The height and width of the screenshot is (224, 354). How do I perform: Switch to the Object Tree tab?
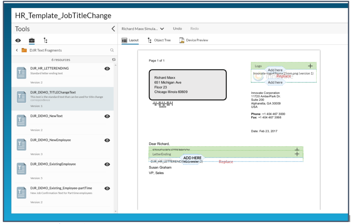[x=159, y=40]
